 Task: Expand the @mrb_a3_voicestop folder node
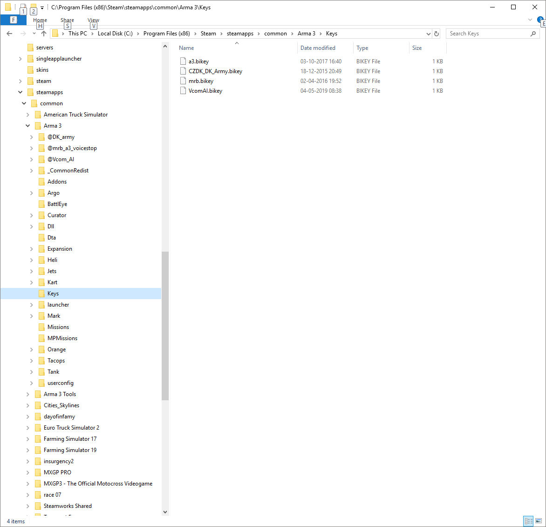(32, 148)
